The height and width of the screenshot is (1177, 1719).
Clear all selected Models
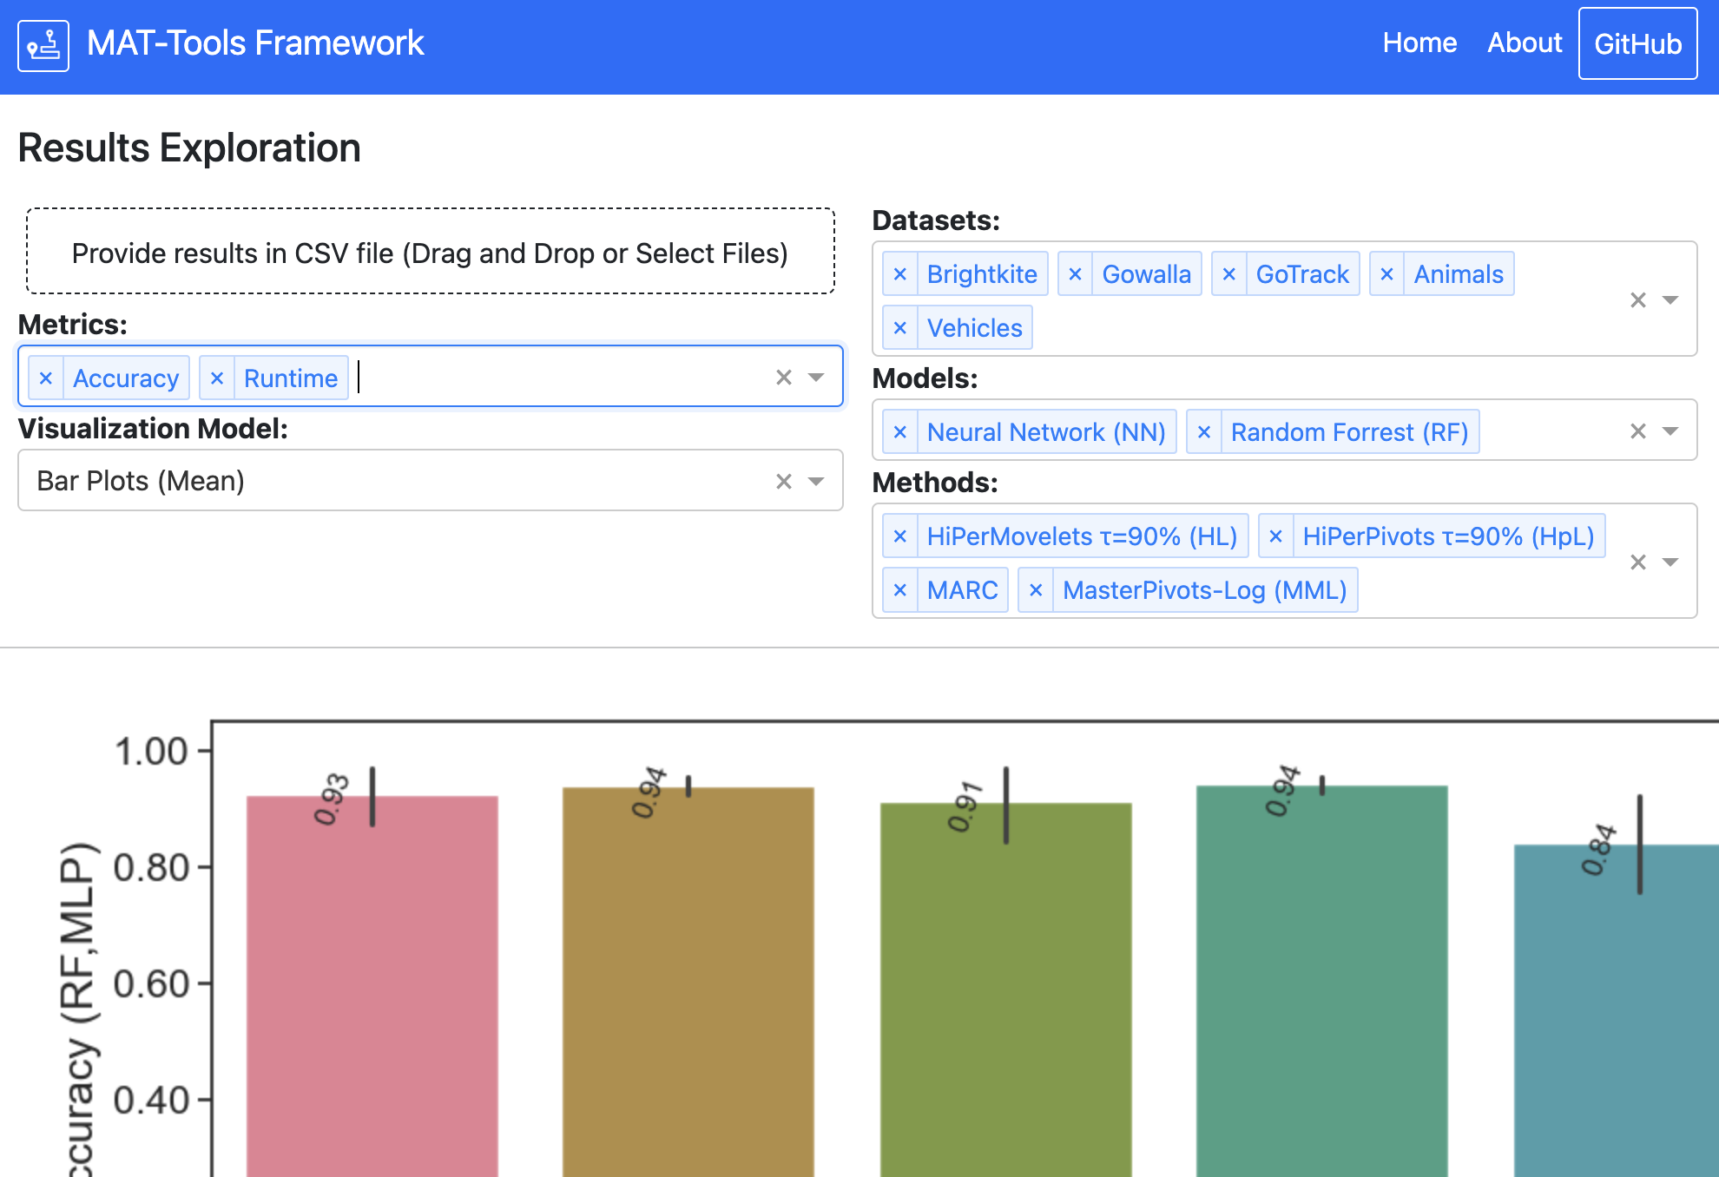tap(1638, 430)
